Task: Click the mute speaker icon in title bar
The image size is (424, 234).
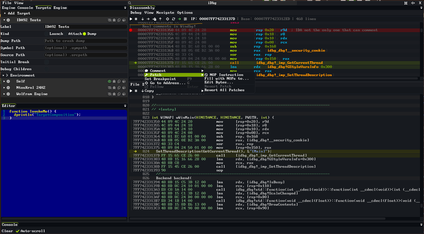Action: click(413, 3)
